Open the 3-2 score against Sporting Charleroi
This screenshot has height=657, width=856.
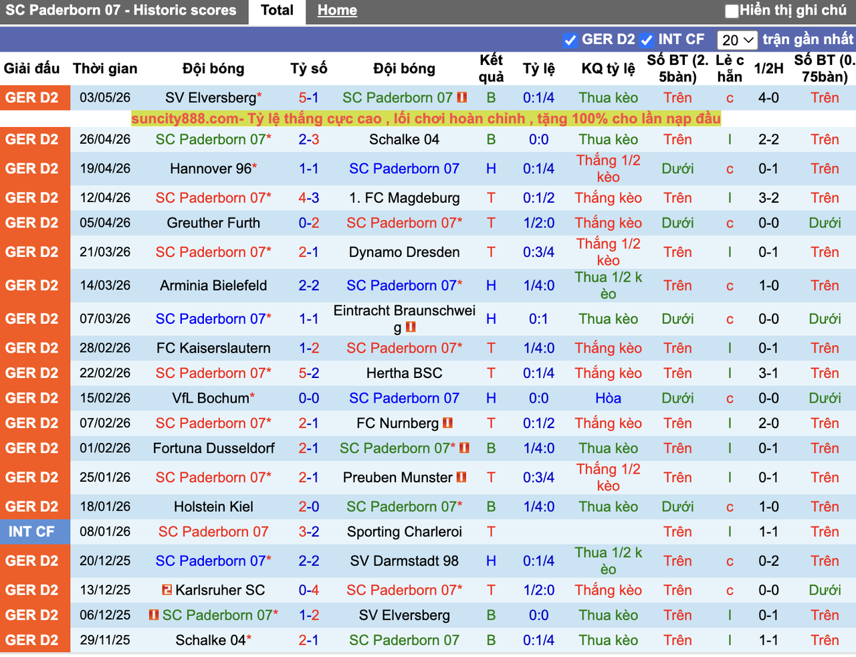309,532
